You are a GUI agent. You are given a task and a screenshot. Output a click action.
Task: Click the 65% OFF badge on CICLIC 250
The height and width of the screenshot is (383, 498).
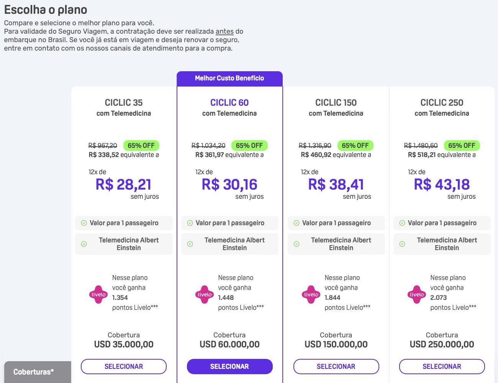pos(462,146)
